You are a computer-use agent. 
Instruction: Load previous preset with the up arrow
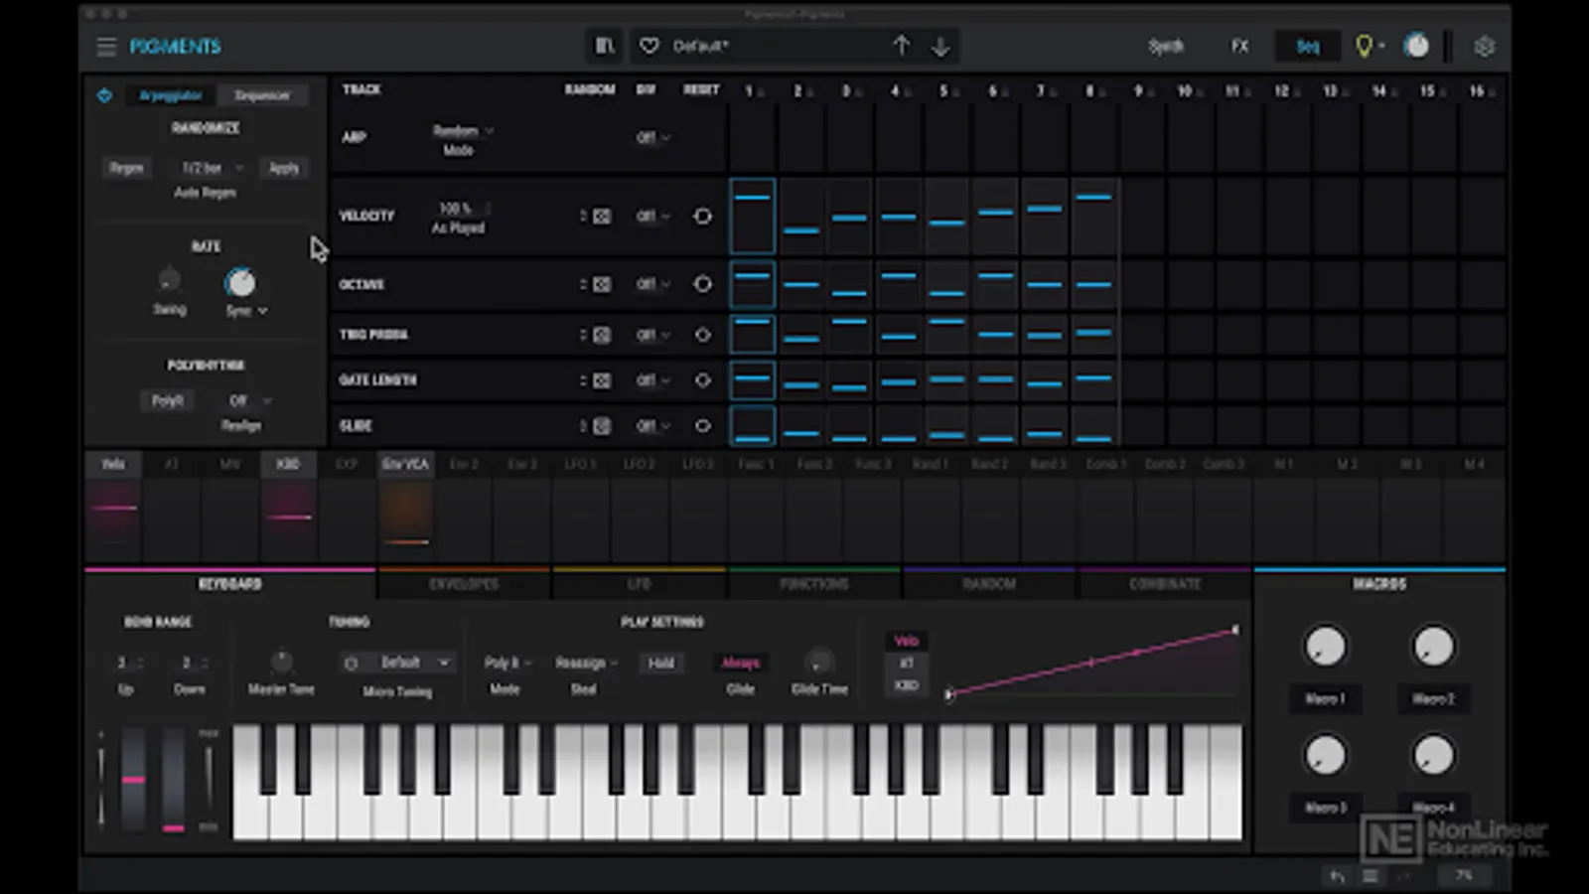click(901, 46)
